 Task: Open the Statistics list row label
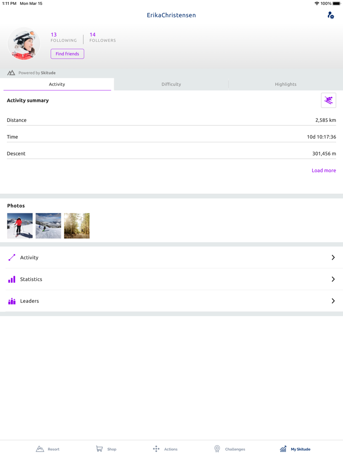click(31, 279)
